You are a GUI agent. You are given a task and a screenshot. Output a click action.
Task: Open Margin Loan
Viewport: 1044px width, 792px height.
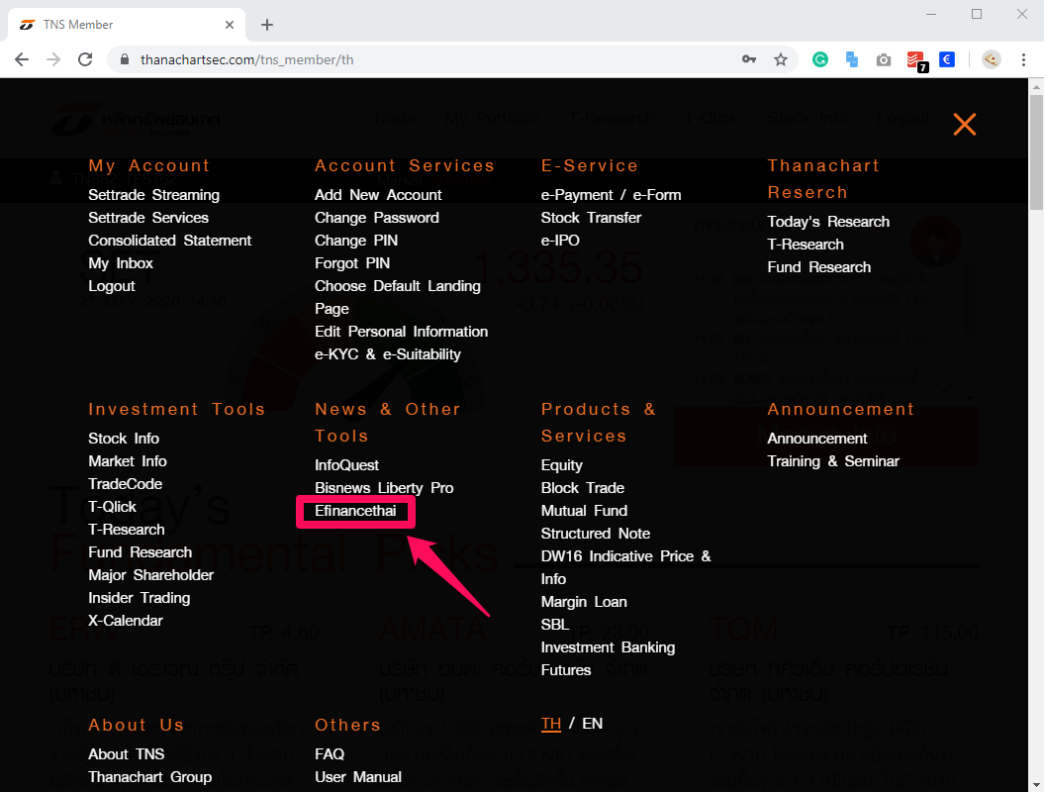coord(584,602)
